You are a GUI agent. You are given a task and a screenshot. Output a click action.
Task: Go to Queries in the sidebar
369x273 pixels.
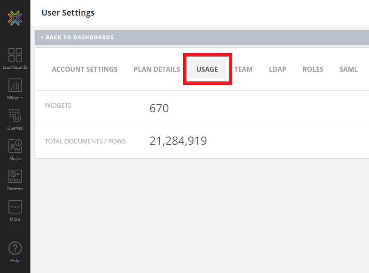coord(15,119)
